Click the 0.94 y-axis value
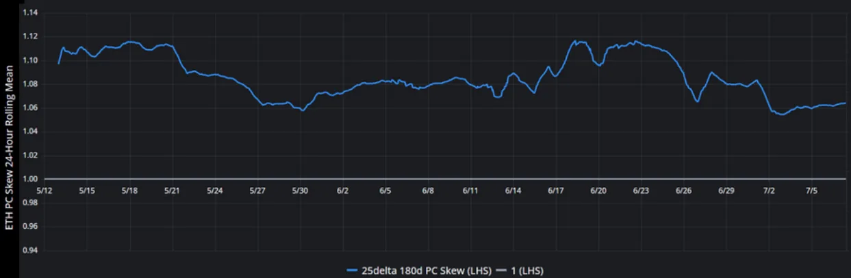 [x=30, y=251]
